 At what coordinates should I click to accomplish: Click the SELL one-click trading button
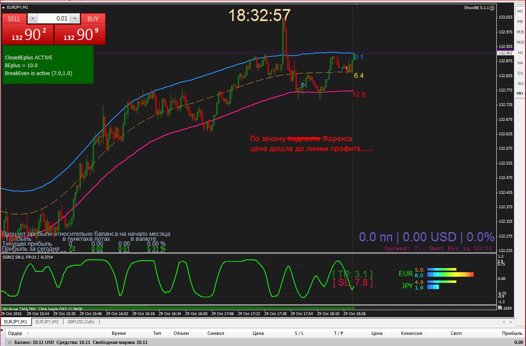pyautogui.click(x=14, y=19)
